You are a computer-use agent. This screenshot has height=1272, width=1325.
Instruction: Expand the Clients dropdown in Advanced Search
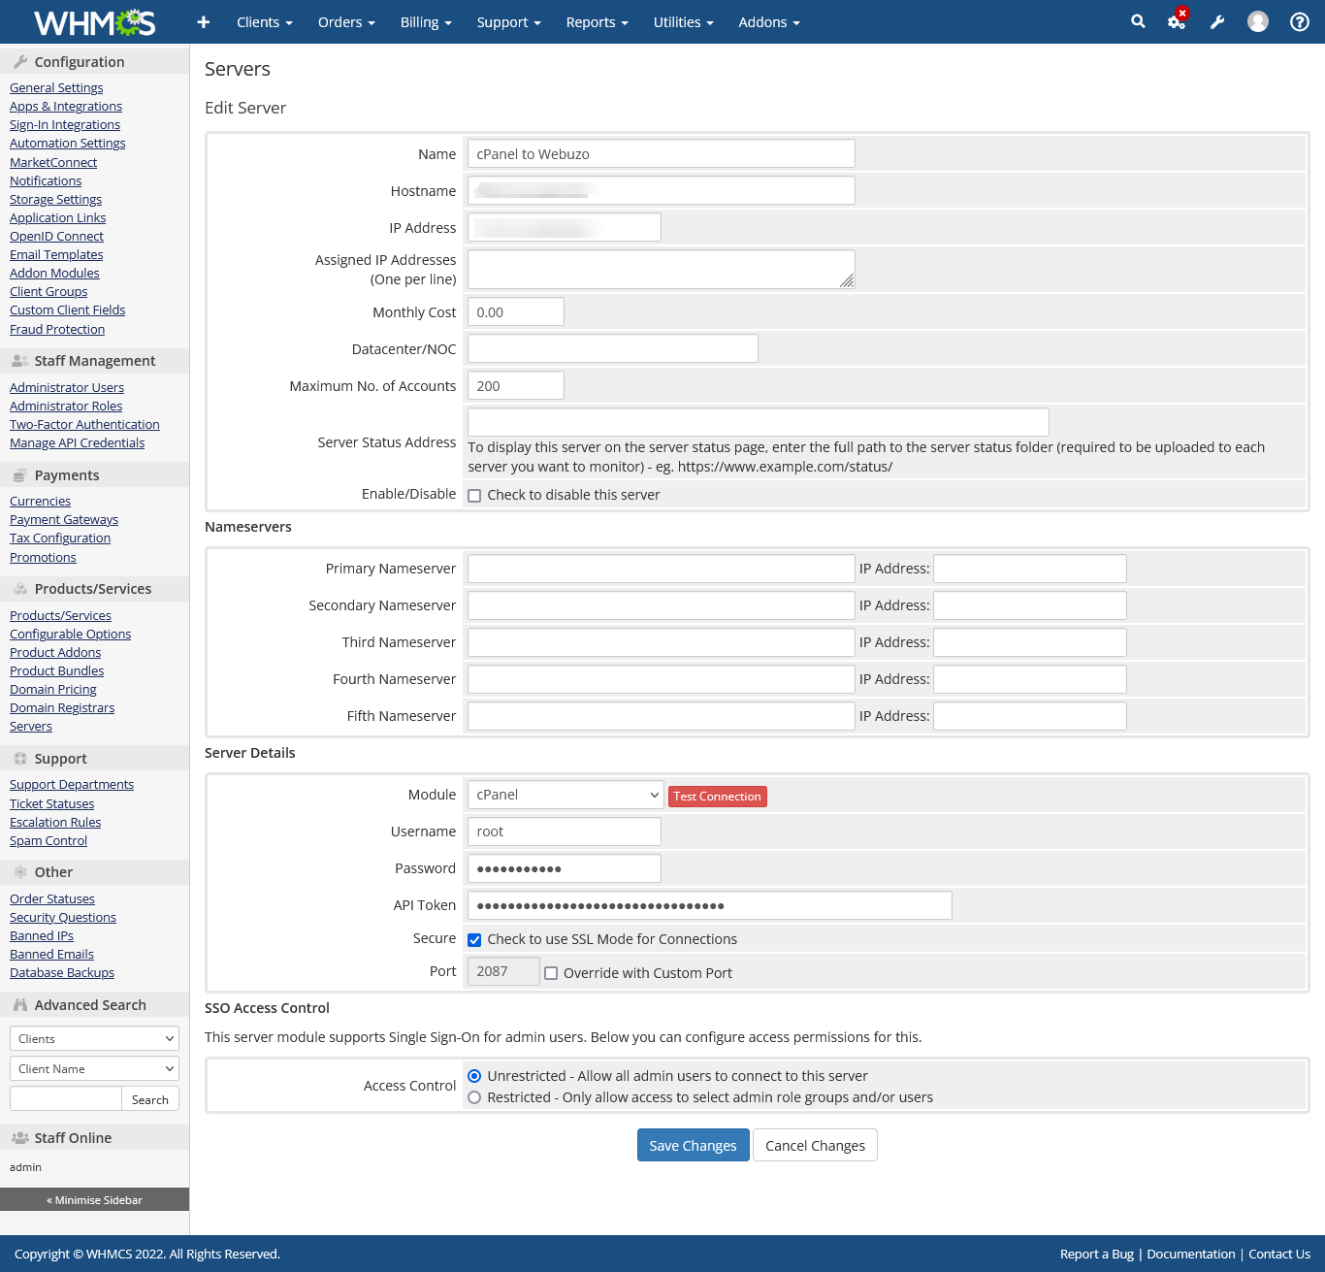point(94,1039)
